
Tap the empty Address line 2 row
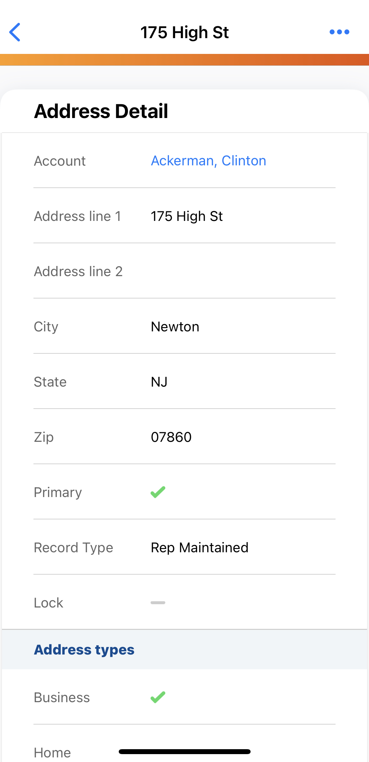tap(184, 272)
